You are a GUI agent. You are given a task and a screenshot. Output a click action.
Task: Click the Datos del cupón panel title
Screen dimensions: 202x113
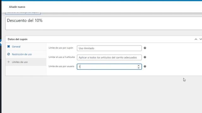(18, 39)
